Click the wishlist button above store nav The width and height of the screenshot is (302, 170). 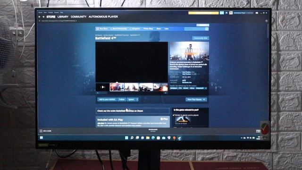point(202,25)
